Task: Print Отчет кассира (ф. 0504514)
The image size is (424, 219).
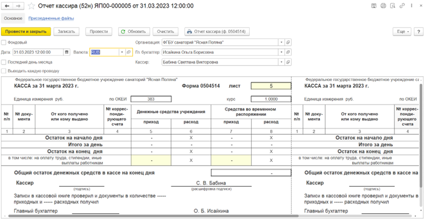Action: [x=217, y=31]
